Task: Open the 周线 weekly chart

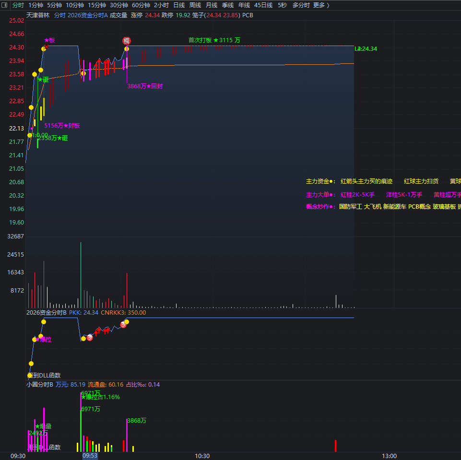Action: 195,5
